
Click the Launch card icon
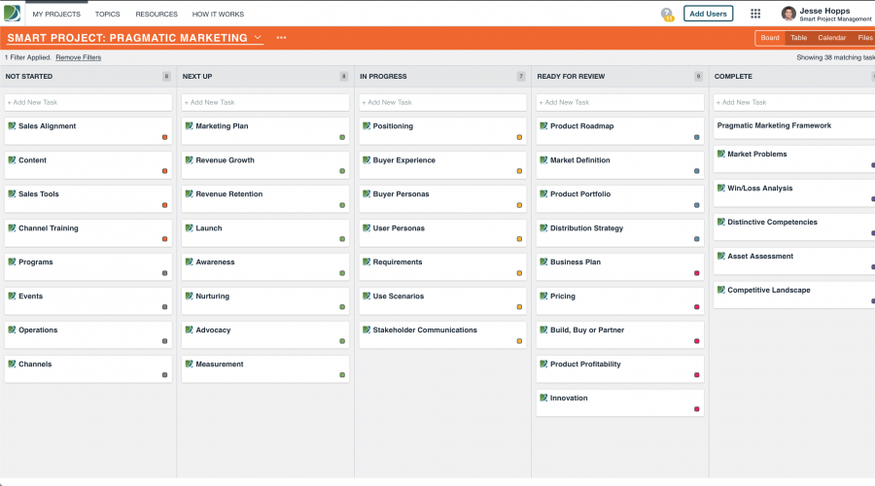click(190, 227)
